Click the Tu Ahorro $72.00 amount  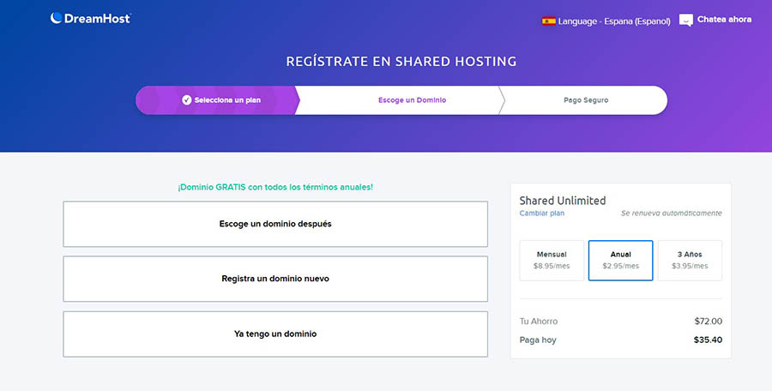click(x=708, y=322)
